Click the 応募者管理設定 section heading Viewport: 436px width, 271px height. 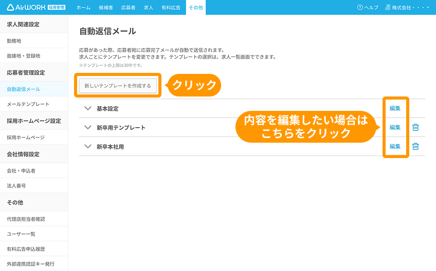[26, 73]
